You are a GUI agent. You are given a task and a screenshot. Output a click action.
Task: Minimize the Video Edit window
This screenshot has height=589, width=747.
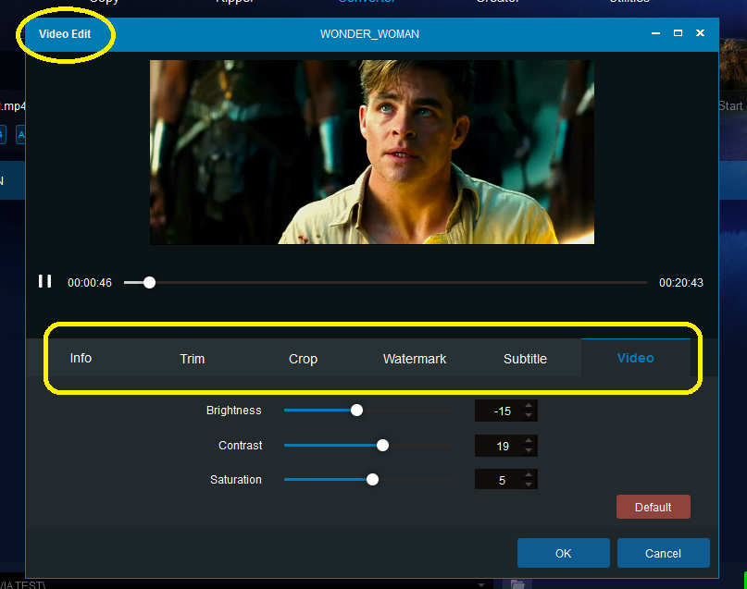655,33
